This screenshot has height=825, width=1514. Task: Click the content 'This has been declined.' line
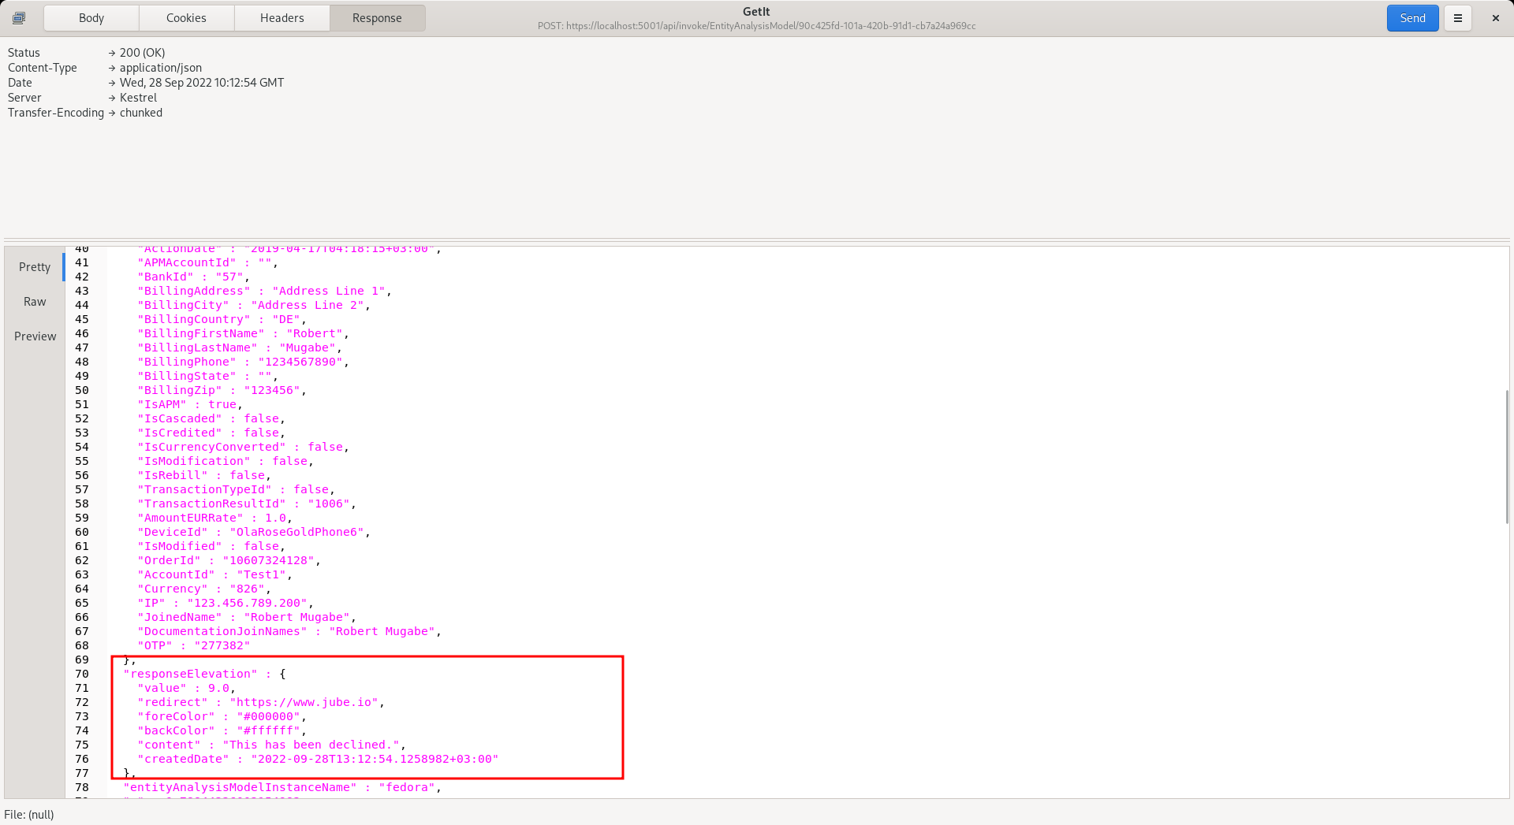[x=271, y=745]
